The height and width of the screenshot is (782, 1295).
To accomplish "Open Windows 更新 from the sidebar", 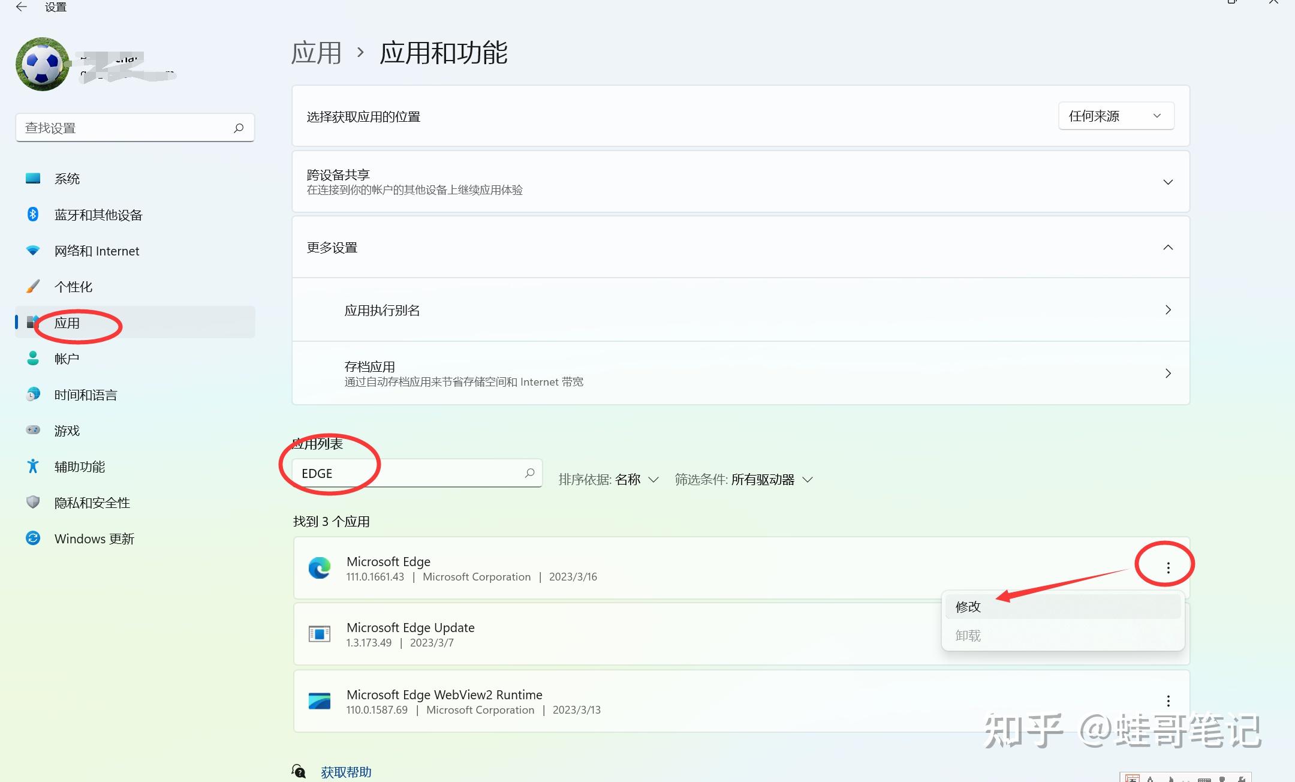I will coord(94,539).
